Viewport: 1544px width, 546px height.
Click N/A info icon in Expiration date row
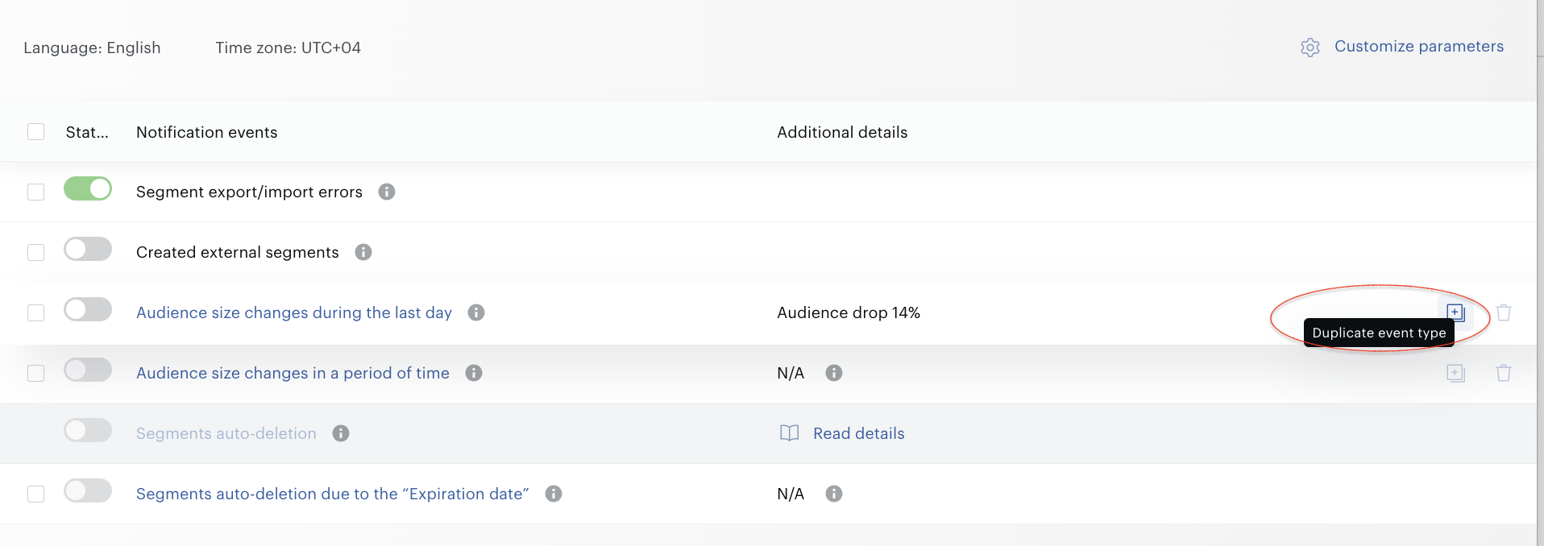pos(834,494)
